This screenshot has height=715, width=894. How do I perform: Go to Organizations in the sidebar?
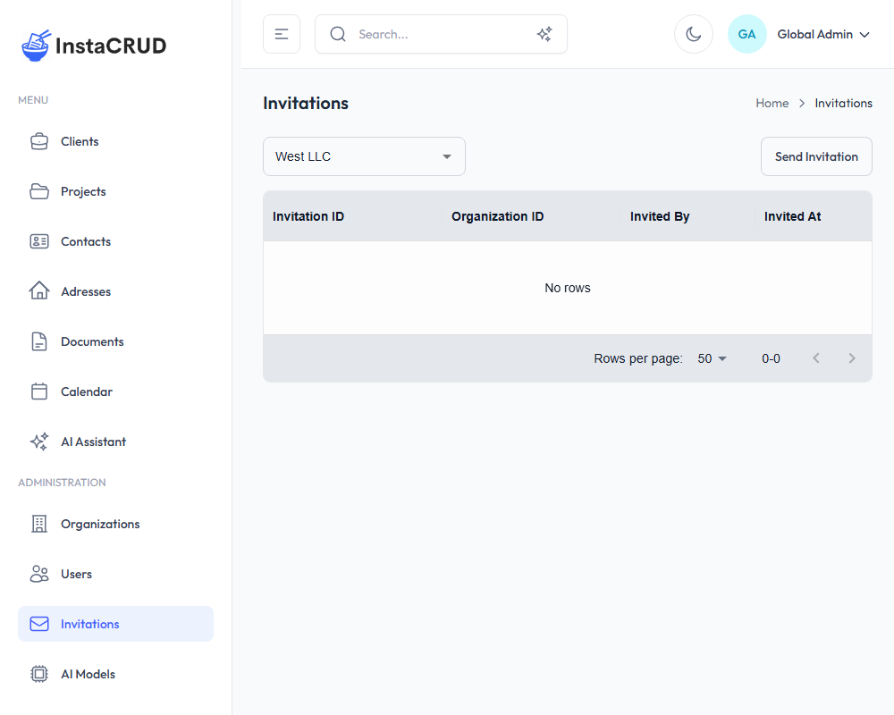100,524
